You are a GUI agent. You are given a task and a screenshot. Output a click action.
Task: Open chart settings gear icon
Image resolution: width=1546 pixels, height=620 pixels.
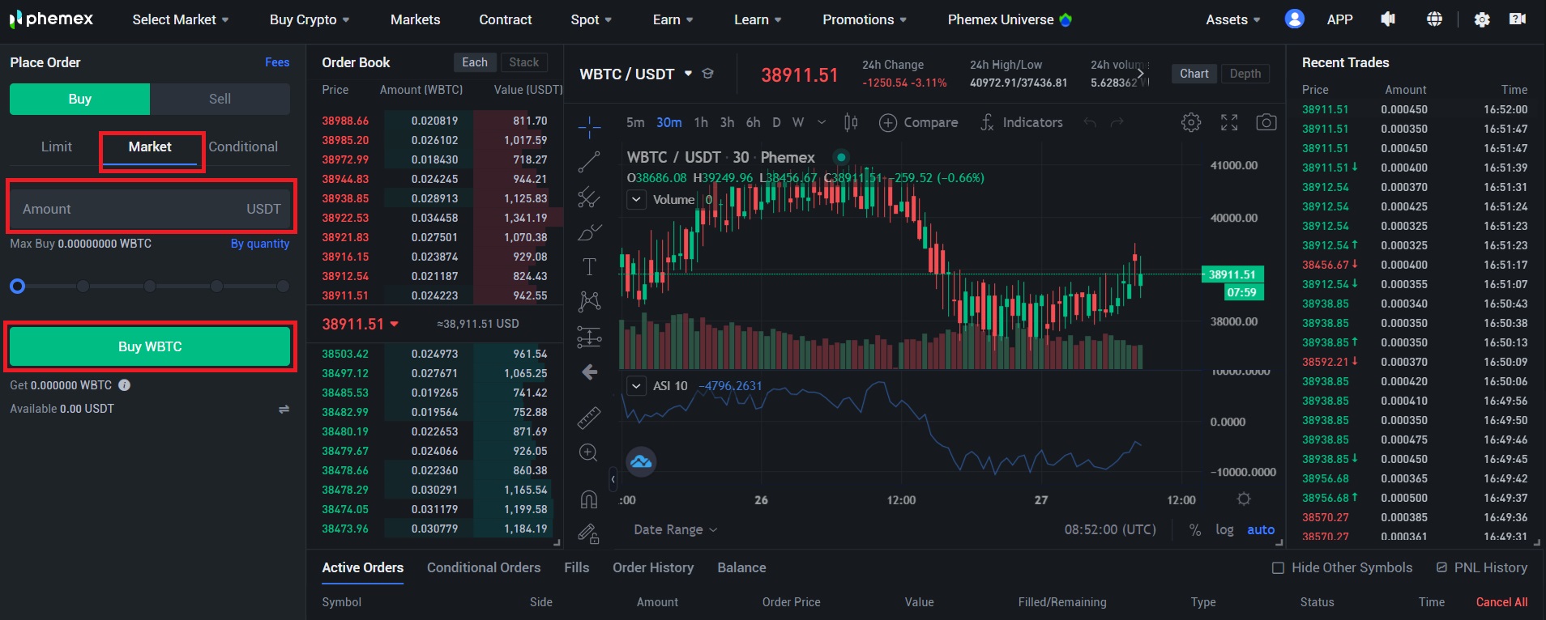(1191, 122)
